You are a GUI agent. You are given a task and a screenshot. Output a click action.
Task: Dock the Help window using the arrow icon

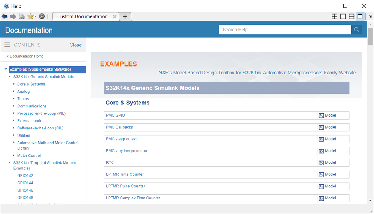370,16
